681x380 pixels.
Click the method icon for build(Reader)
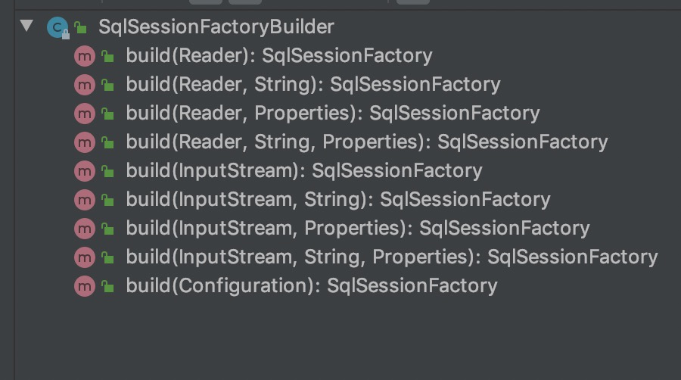pyautogui.click(x=85, y=56)
